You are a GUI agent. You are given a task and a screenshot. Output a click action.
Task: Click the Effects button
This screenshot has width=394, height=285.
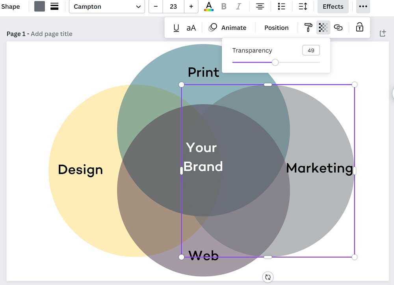pyautogui.click(x=333, y=6)
